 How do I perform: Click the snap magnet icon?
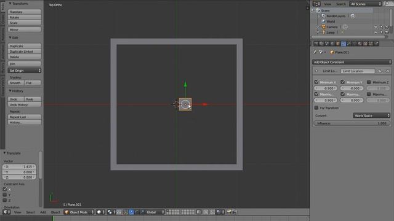point(212,212)
